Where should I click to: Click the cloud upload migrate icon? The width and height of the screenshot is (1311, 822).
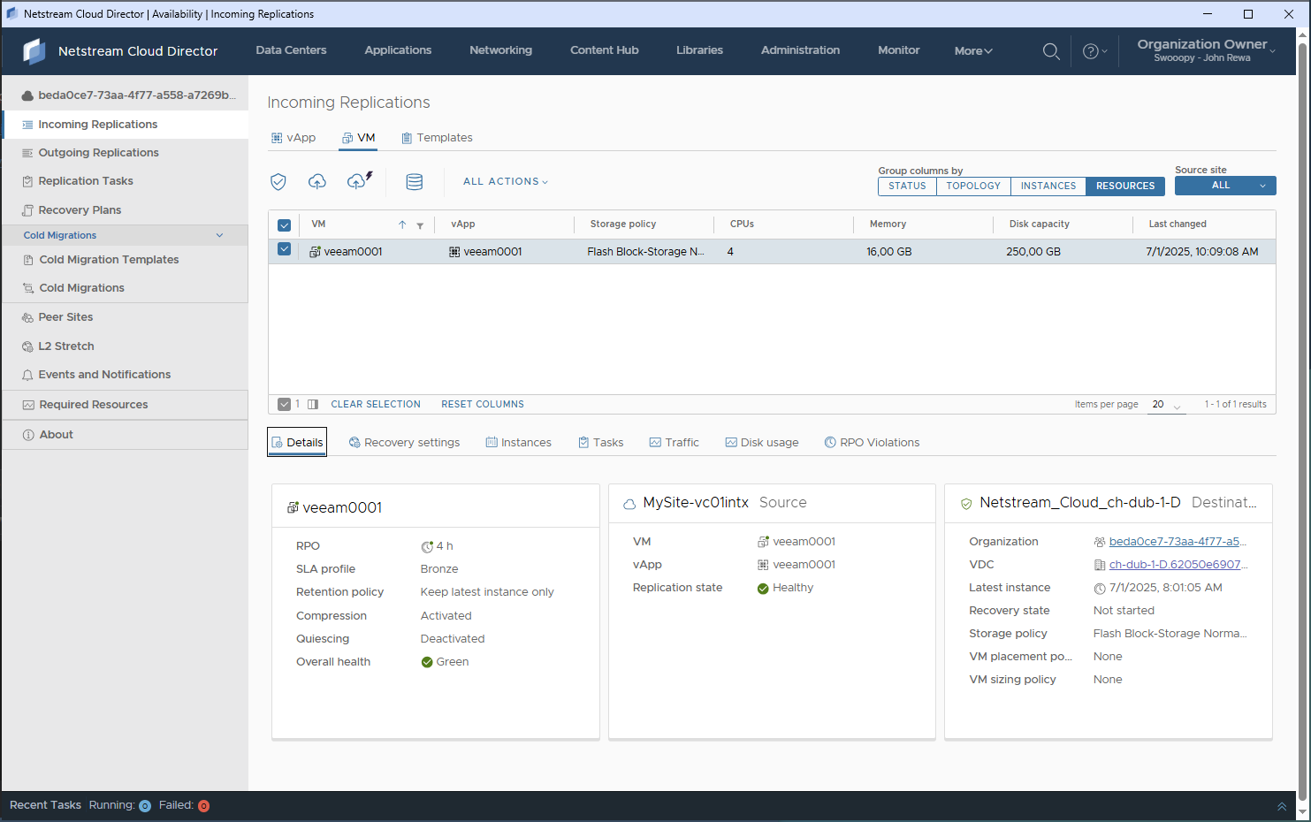(x=317, y=181)
